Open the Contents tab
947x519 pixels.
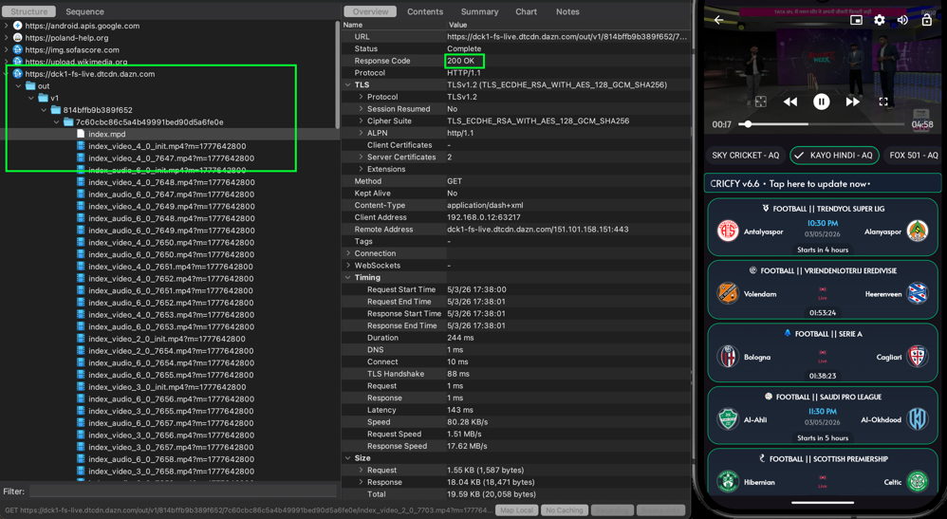pos(425,11)
